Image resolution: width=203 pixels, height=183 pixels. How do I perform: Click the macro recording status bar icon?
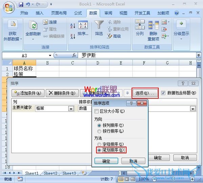(20, 179)
